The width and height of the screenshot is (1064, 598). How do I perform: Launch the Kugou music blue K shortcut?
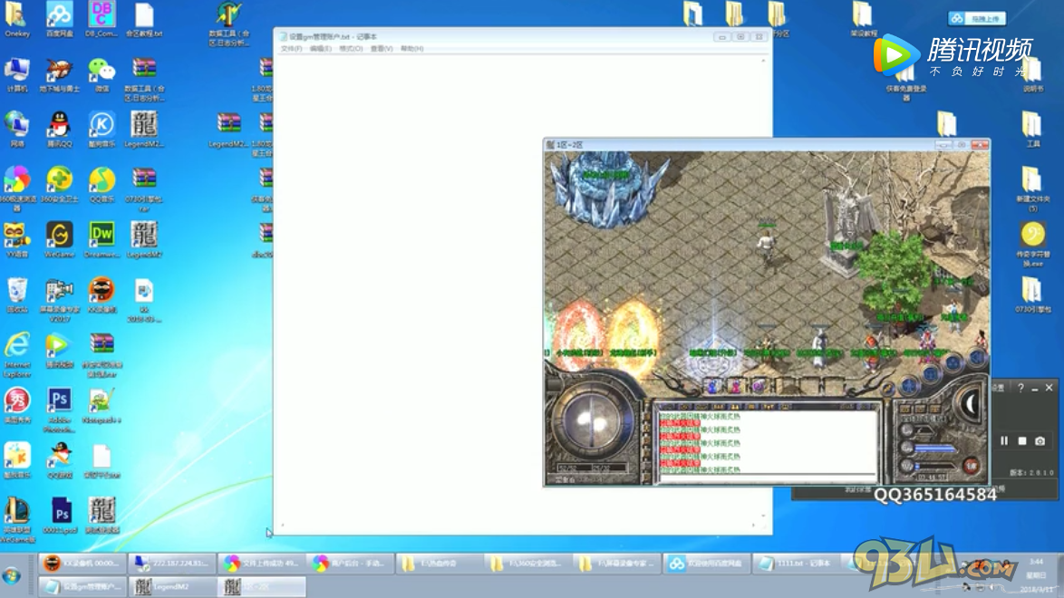(102, 130)
